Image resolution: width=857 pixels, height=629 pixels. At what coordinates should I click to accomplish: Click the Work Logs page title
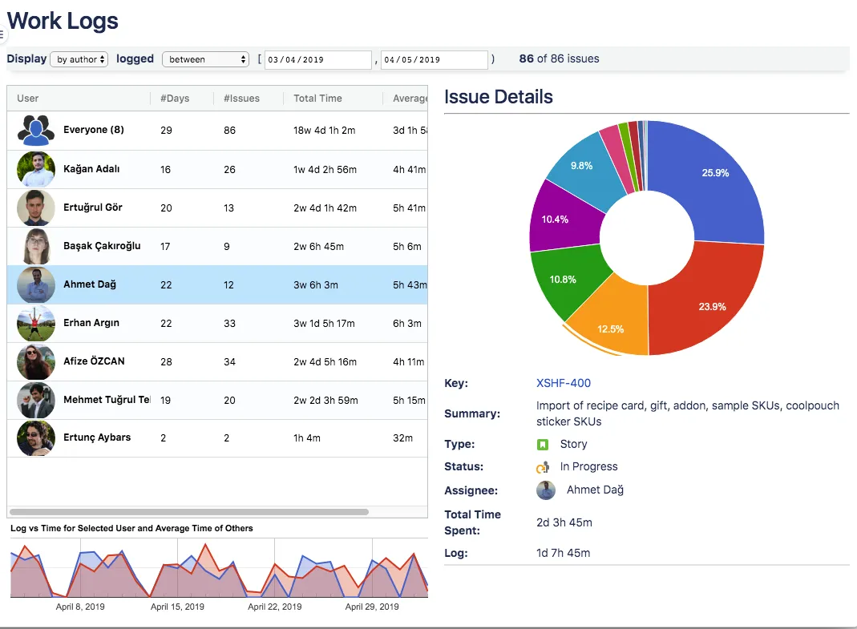coord(63,22)
